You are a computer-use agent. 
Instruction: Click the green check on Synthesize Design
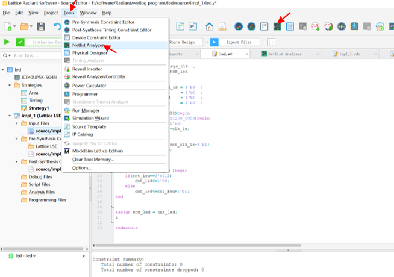click(x=20, y=42)
